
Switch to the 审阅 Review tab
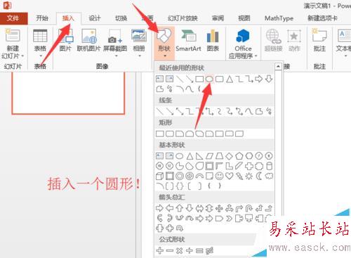pyautogui.click(x=218, y=18)
